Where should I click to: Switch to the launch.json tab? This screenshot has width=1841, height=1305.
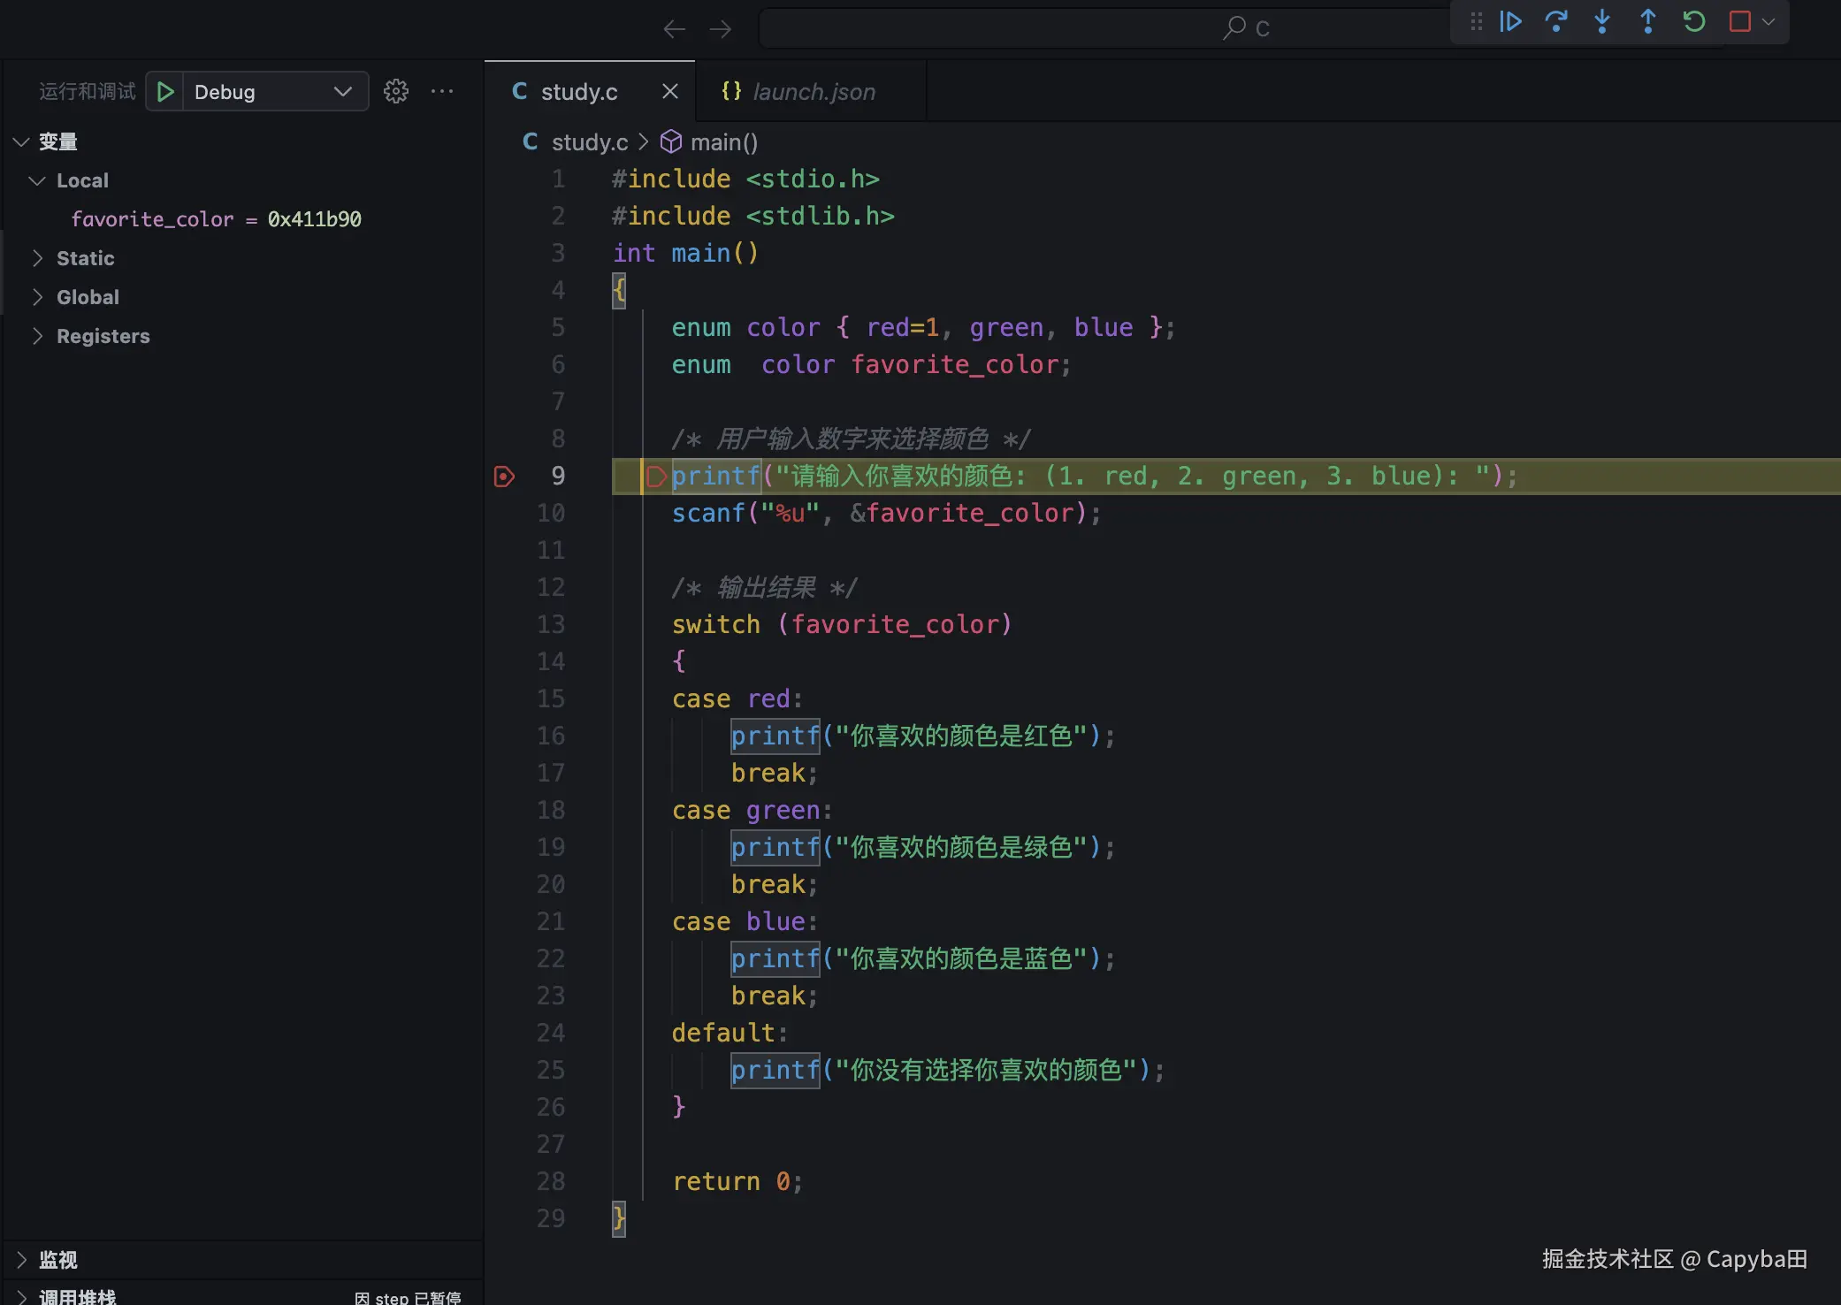[813, 91]
